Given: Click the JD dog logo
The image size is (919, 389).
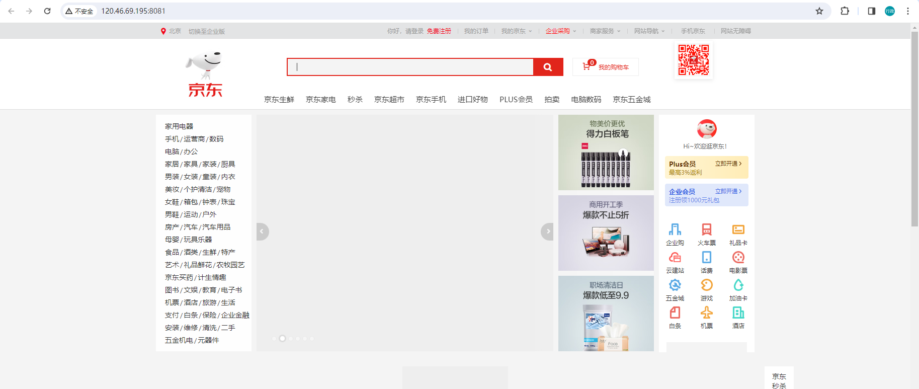Looking at the screenshot, I should [205, 74].
